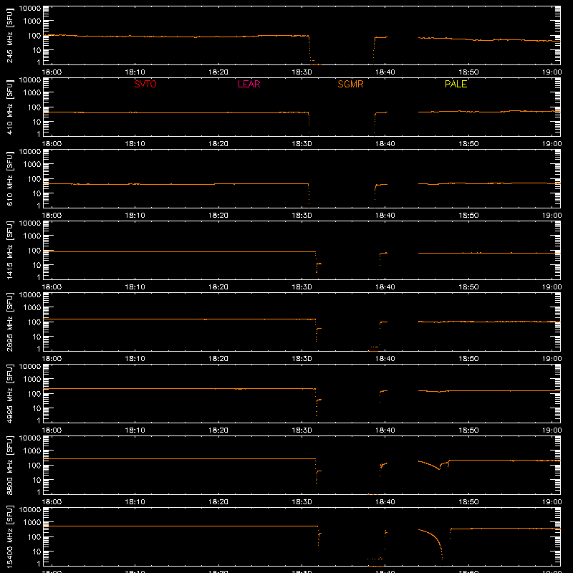Select the "610 MHz [SFU]" axis label
The image size is (573, 573).
coord(9,178)
